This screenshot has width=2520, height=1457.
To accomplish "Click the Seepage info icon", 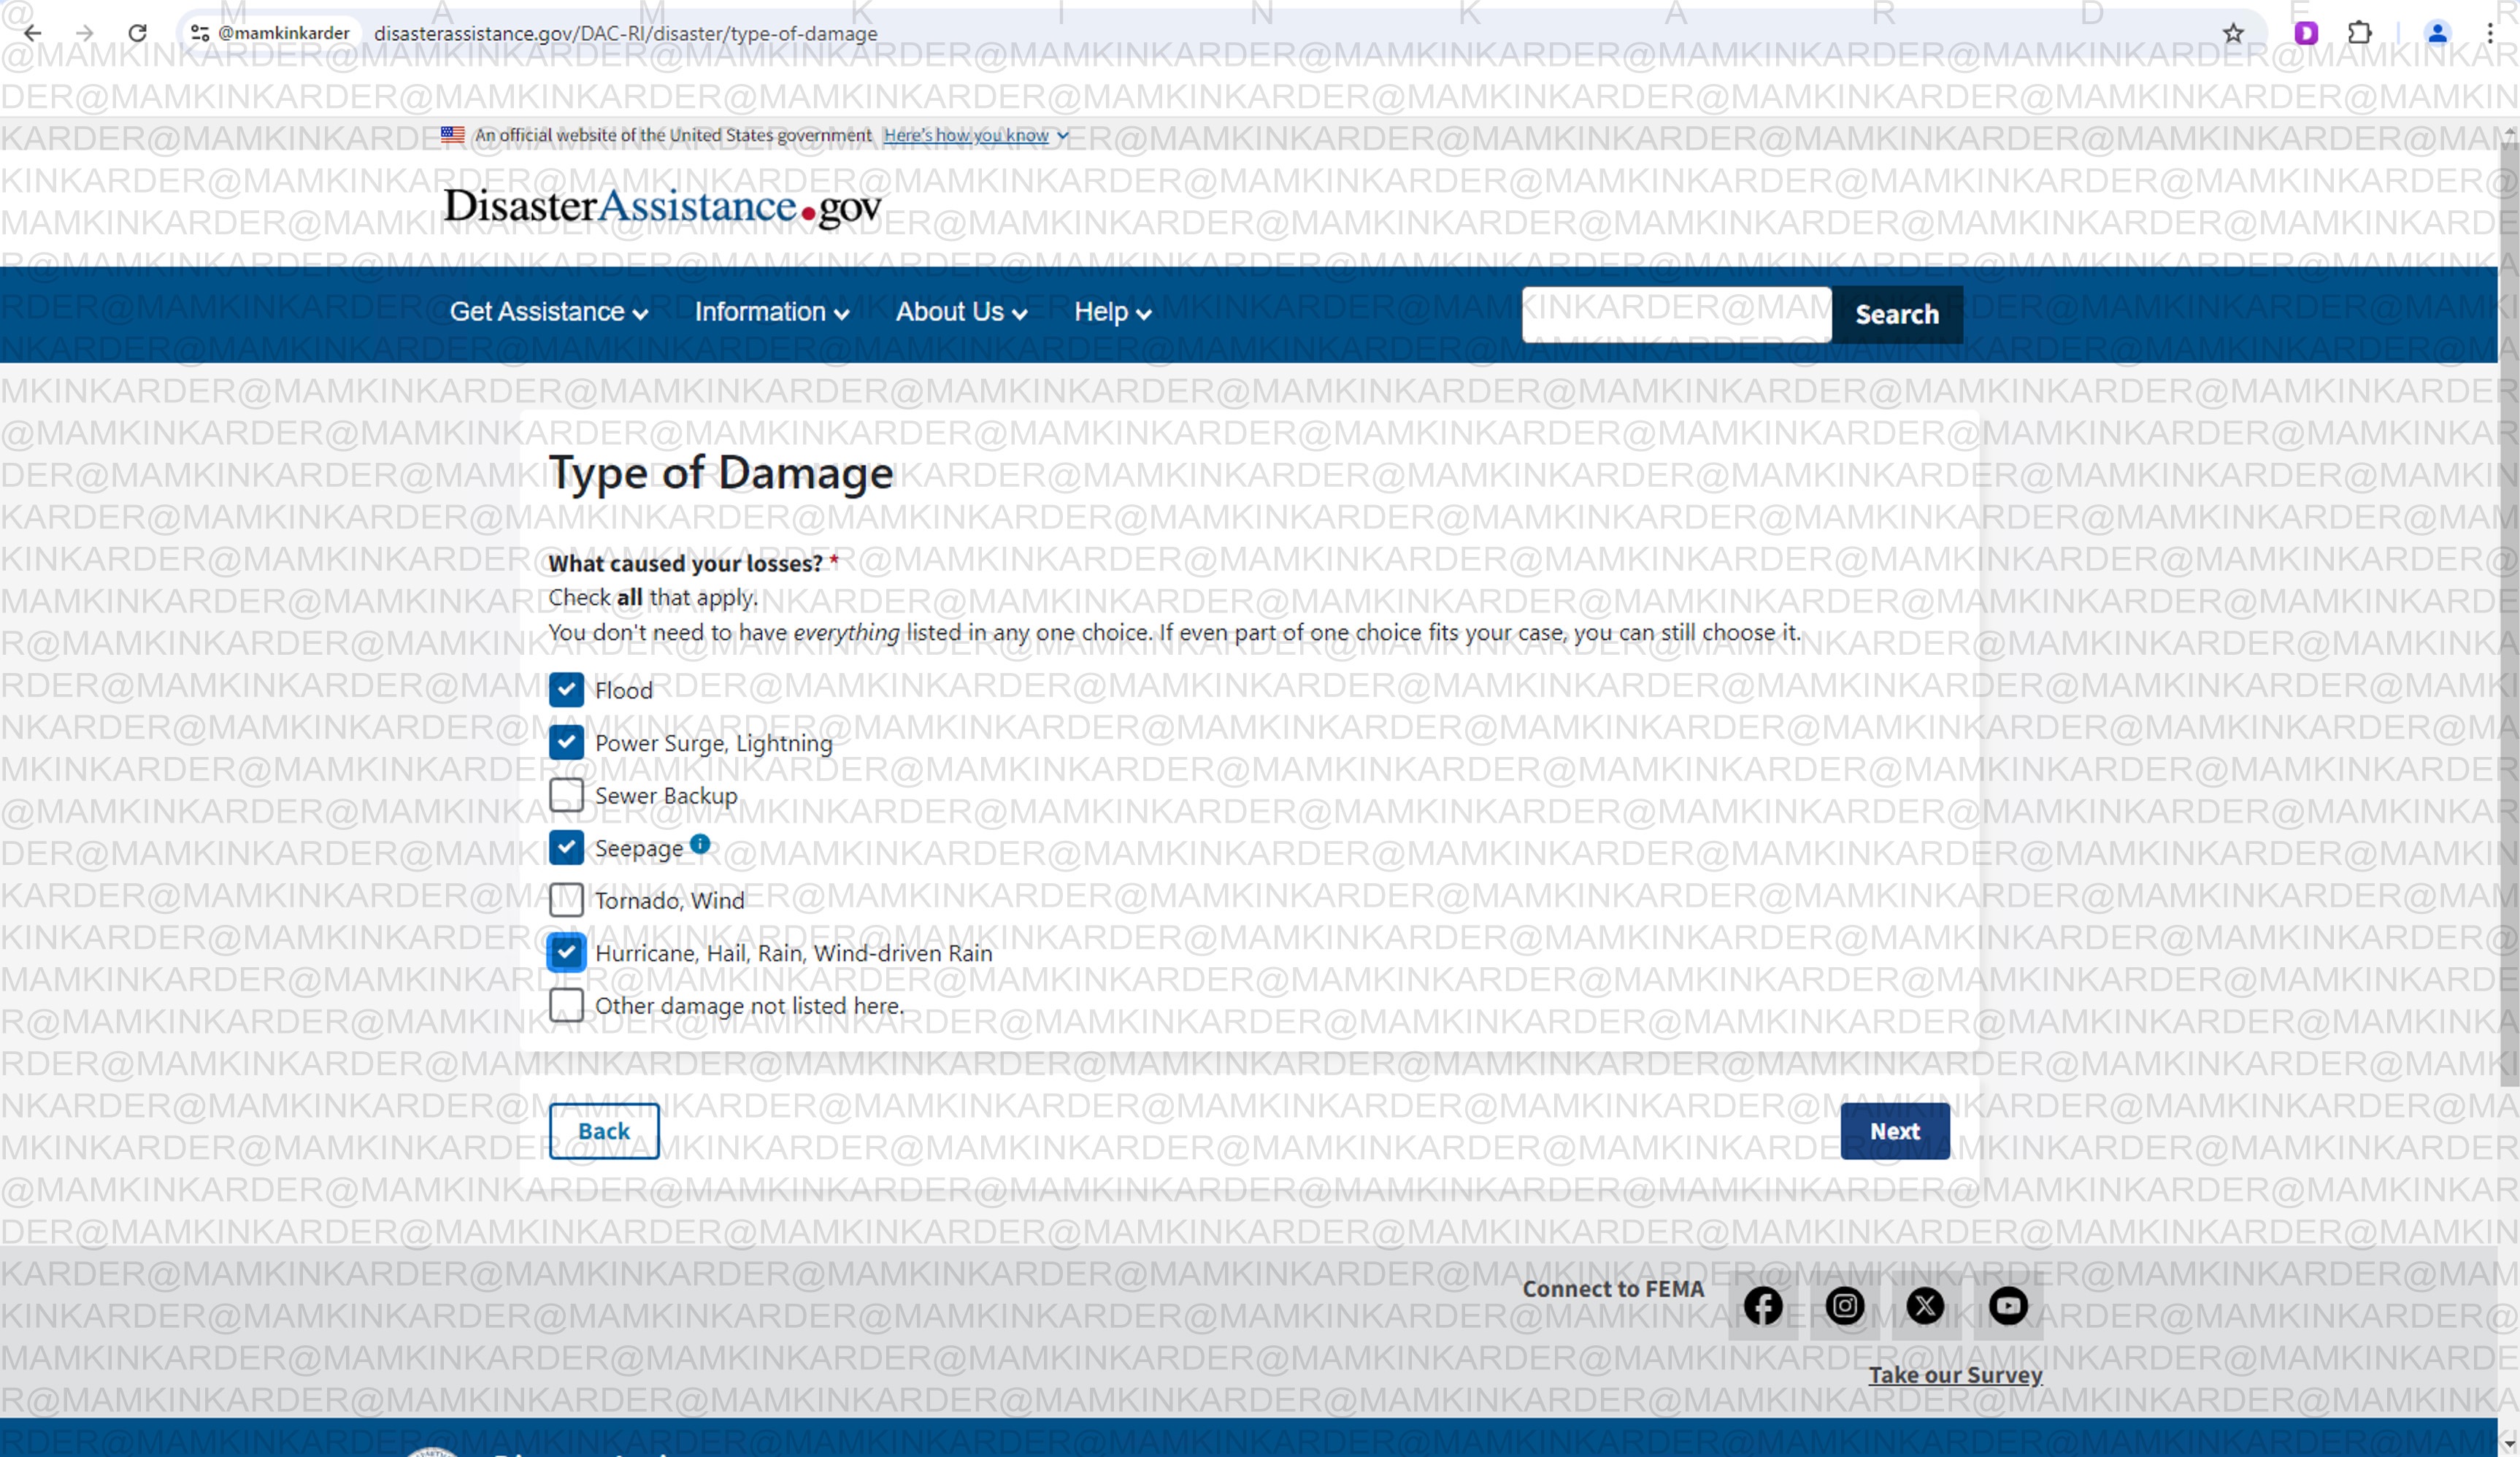I will 700,844.
